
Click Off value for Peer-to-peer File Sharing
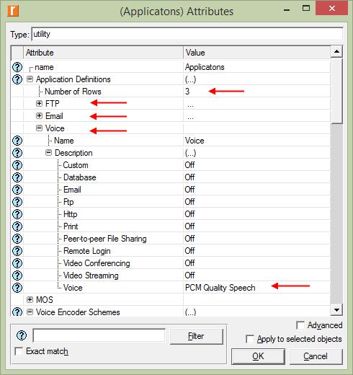(x=189, y=239)
